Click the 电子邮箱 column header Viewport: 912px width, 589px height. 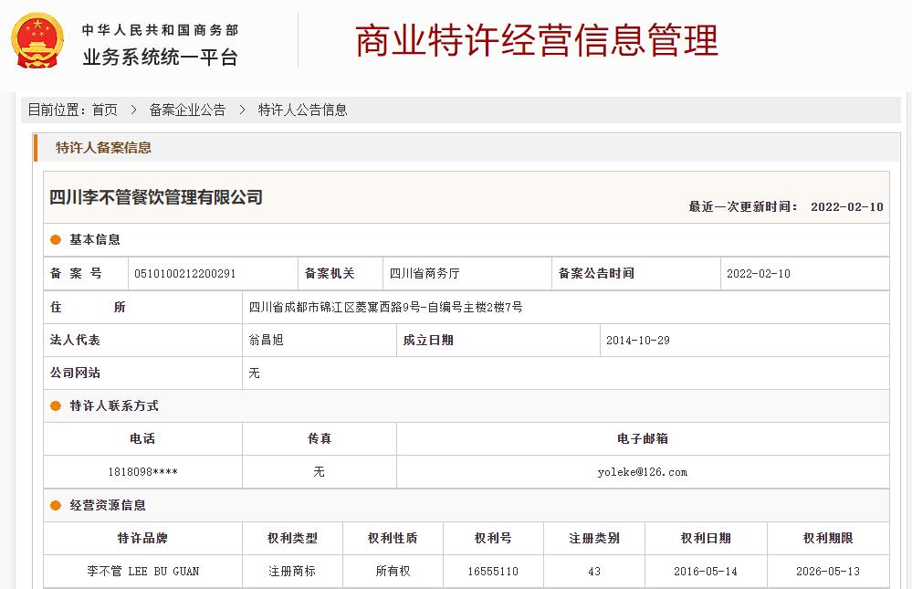643,439
